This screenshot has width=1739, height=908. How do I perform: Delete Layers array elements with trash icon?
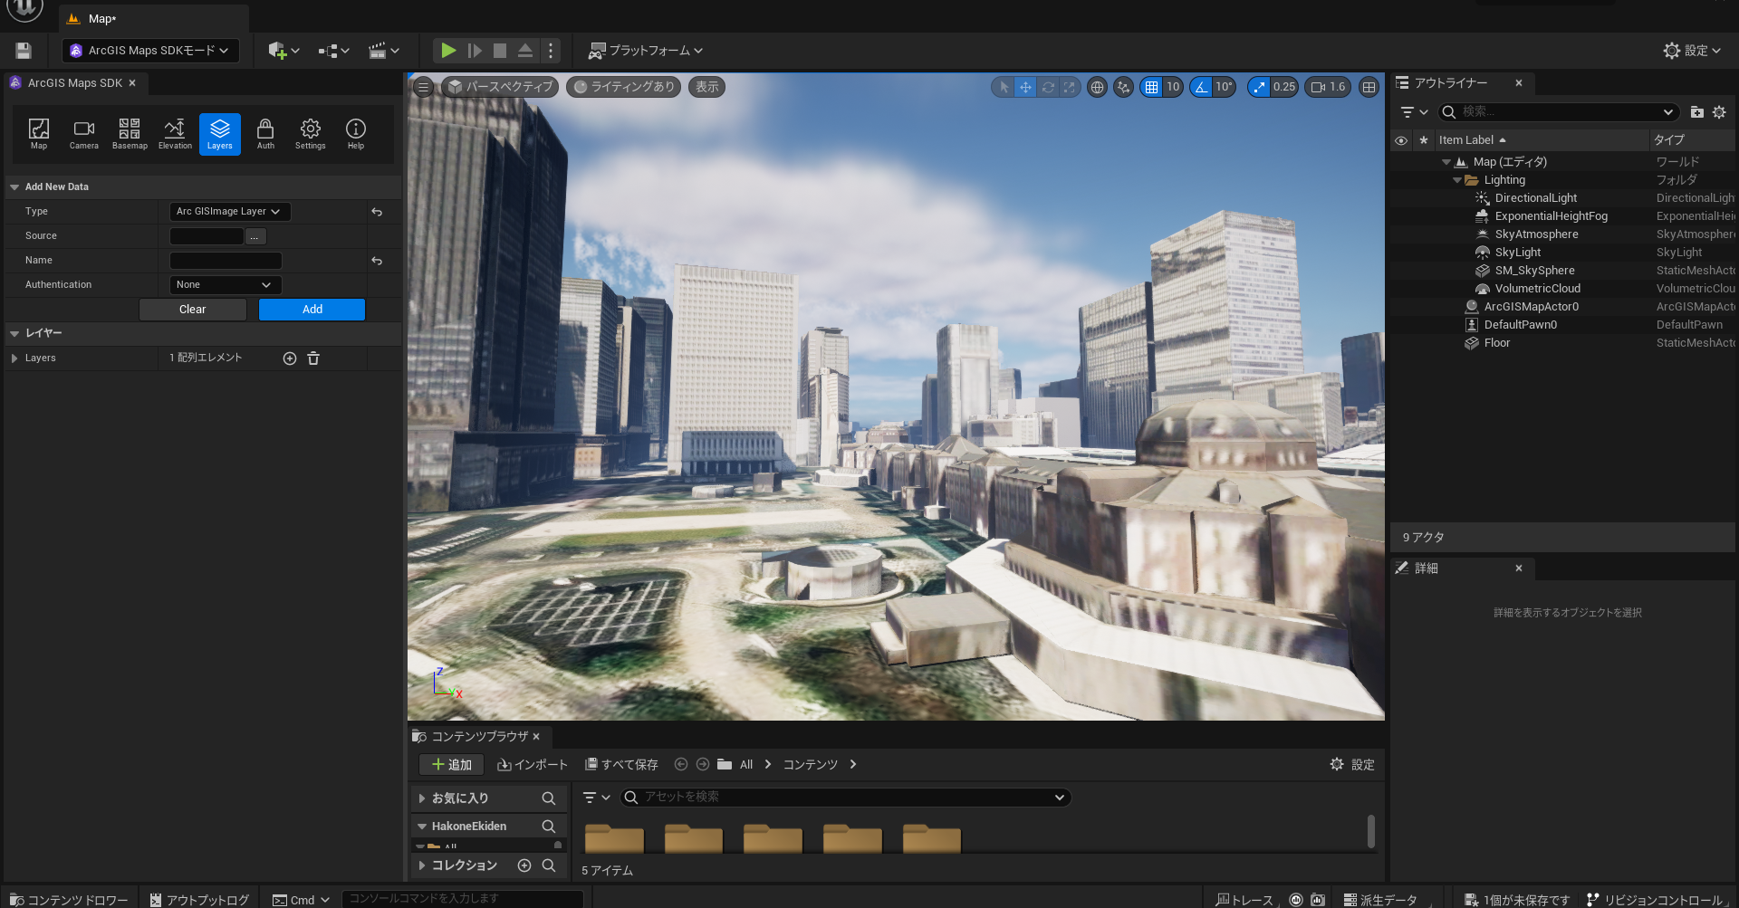point(313,358)
